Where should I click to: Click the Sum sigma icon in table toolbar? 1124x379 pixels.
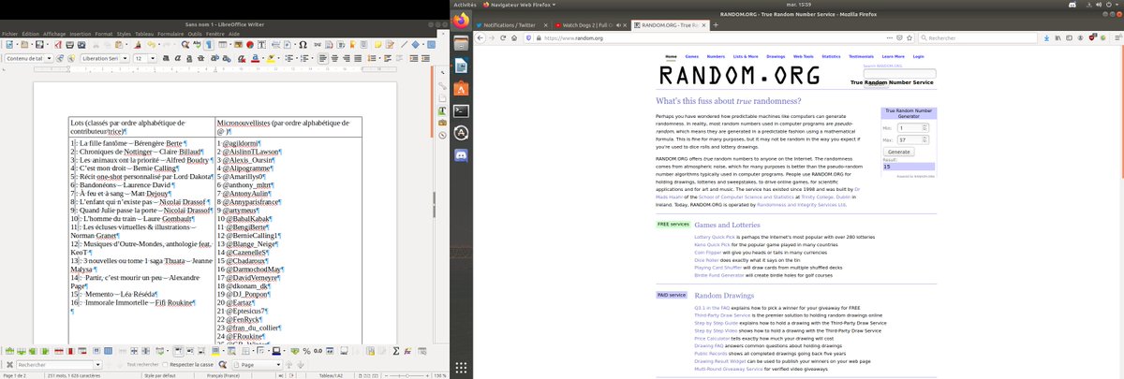395,351
